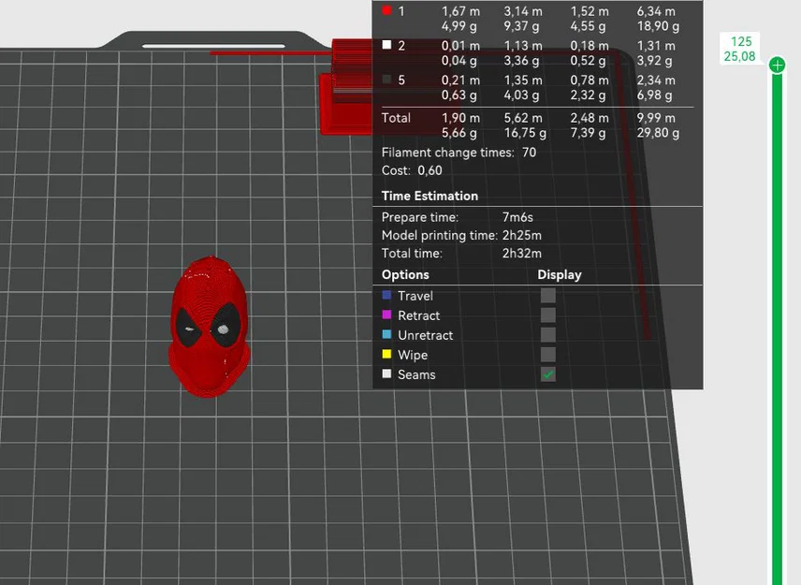
Task: Select filament 5's gray color swatch
Action: click(387, 80)
